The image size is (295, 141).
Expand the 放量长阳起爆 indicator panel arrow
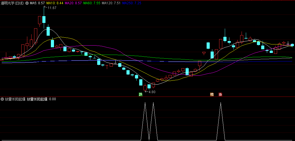[2, 99]
